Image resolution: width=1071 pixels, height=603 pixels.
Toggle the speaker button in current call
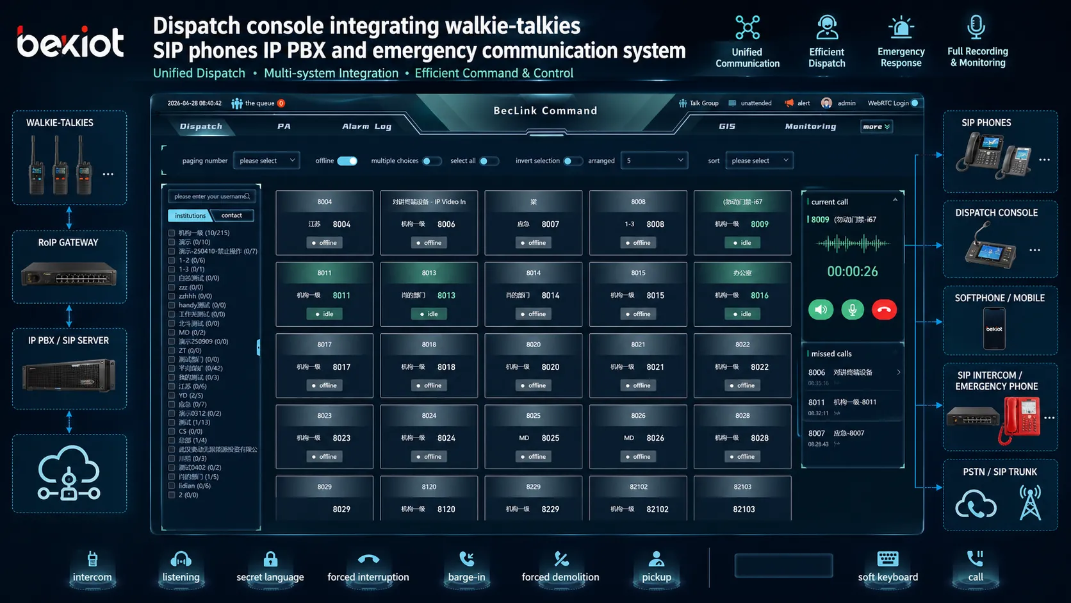click(821, 310)
